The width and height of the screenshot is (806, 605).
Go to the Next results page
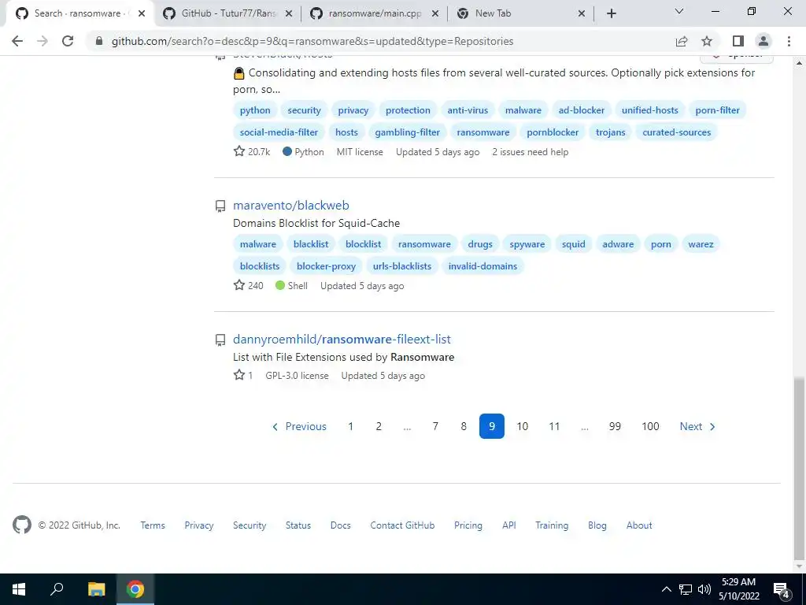697,426
